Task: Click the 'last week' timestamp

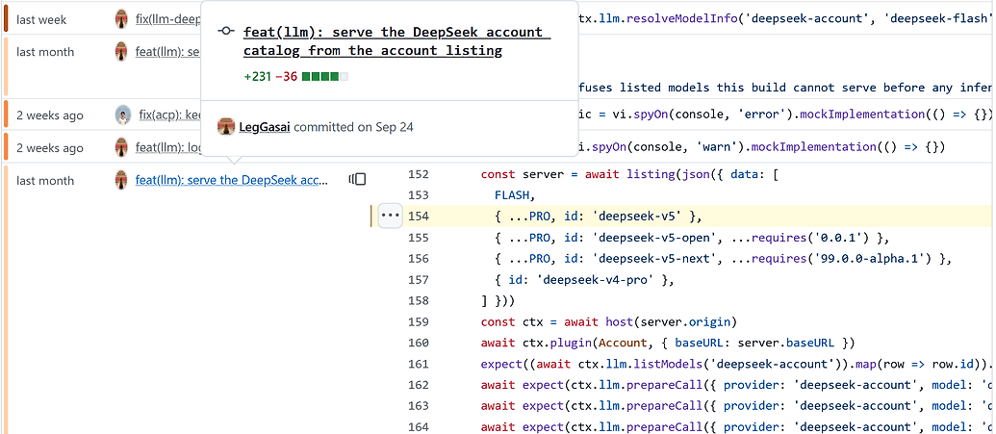Action: click(41, 19)
